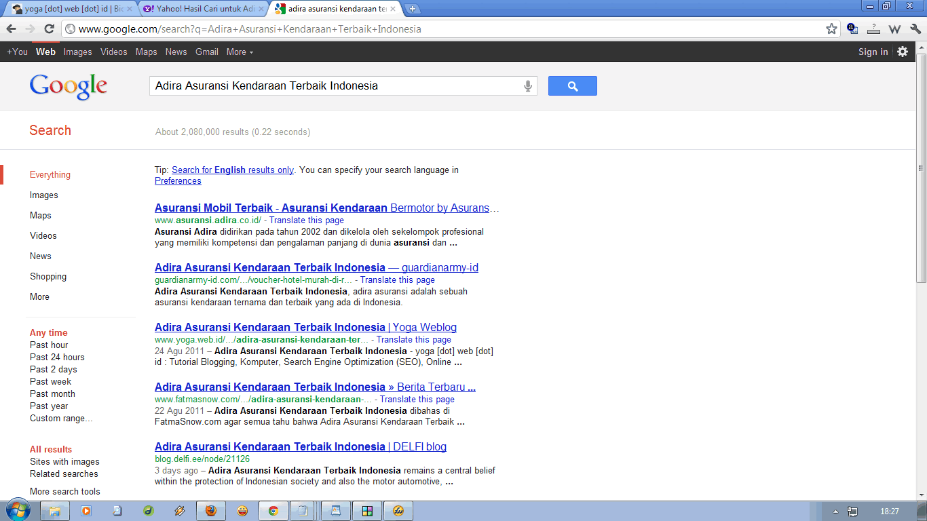Reload the current page
This screenshot has height=521, width=927.
point(49,29)
